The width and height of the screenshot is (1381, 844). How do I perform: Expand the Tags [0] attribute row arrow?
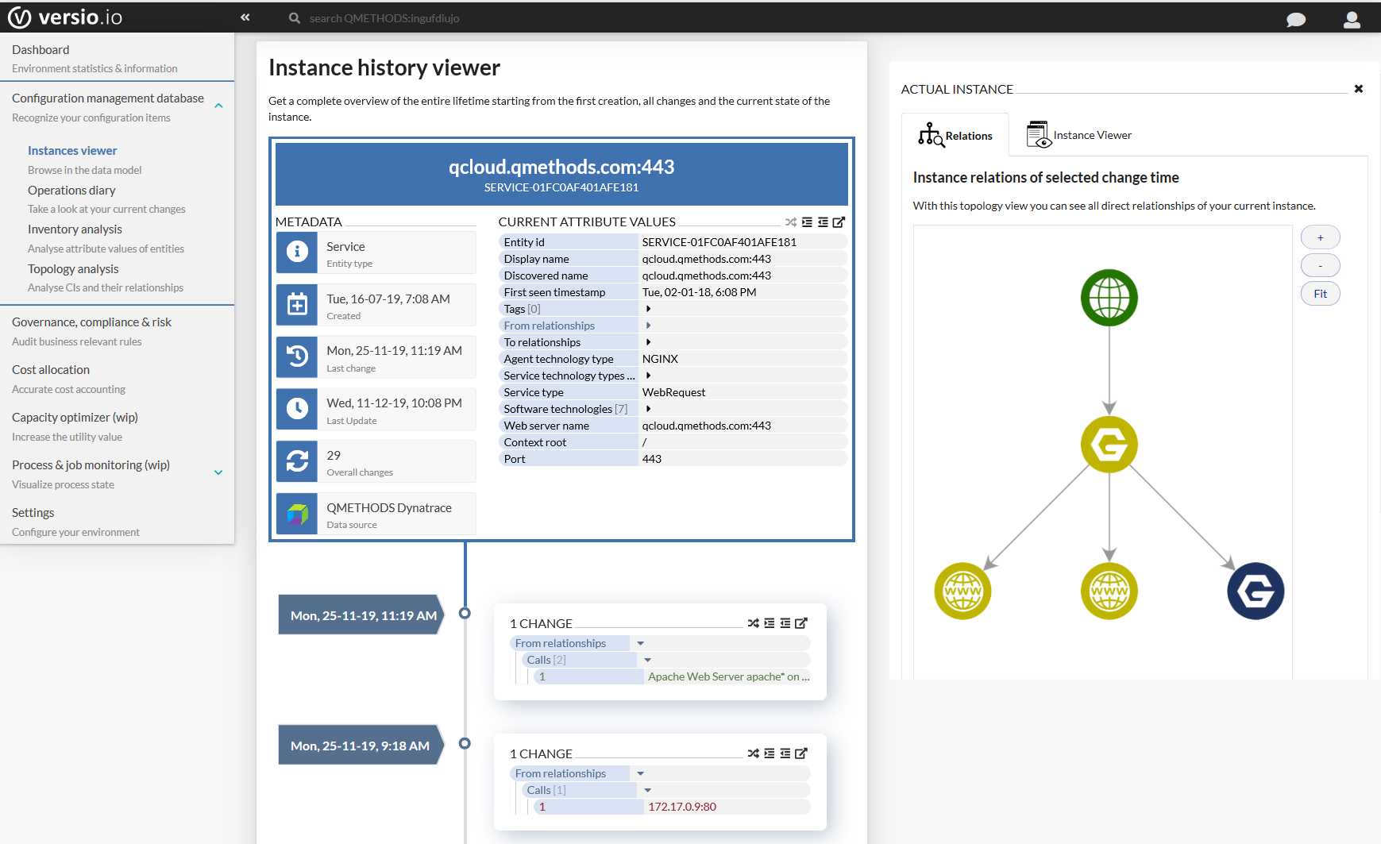649,308
